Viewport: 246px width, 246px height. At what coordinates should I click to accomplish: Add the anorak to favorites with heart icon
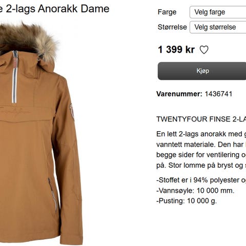[204, 50]
